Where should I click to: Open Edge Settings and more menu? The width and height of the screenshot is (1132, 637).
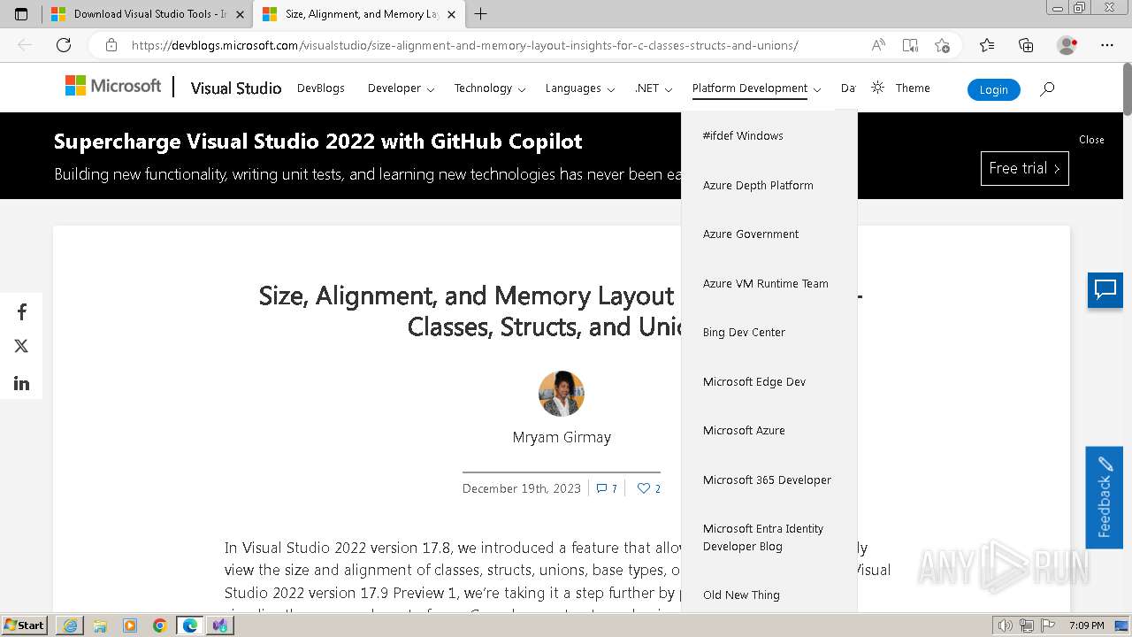[x=1107, y=45]
